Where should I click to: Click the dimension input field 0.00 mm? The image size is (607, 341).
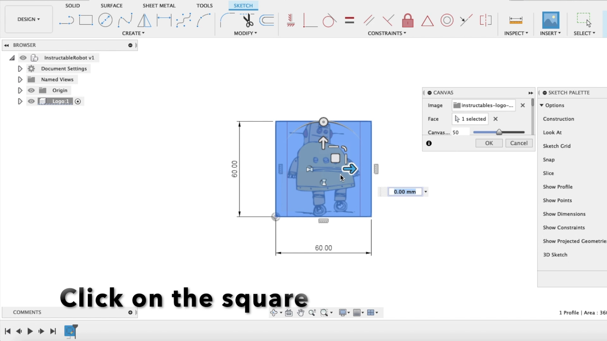click(404, 192)
